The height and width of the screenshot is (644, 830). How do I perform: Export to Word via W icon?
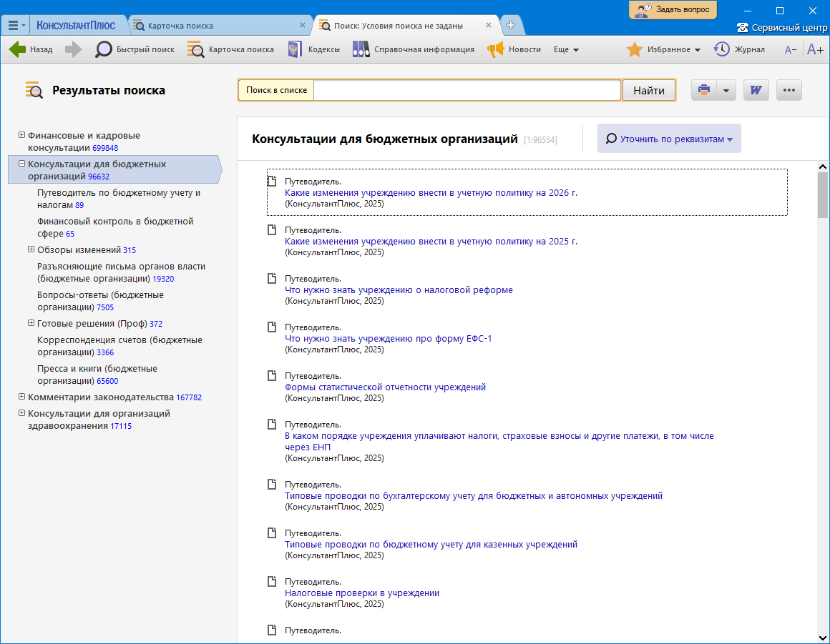click(x=756, y=90)
